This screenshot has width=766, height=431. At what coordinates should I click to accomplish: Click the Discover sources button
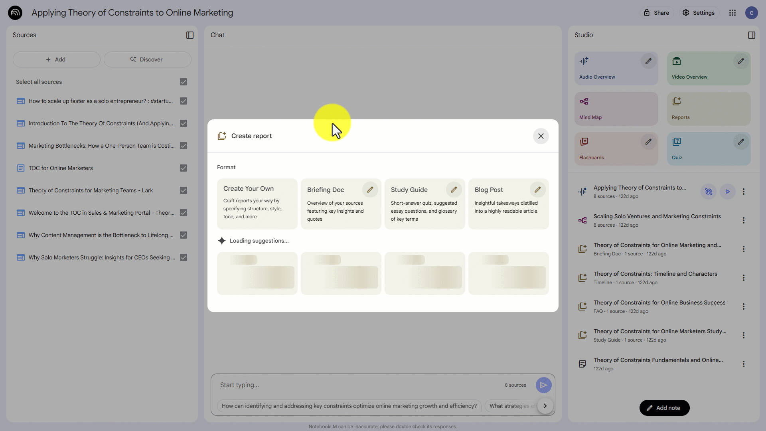tap(147, 59)
